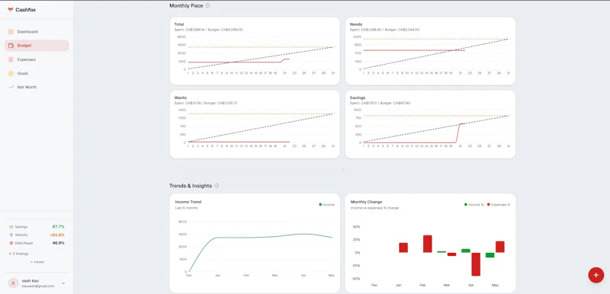Click the Monthly Change card title
This screenshot has width=610, height=294.
click(367, 202)
